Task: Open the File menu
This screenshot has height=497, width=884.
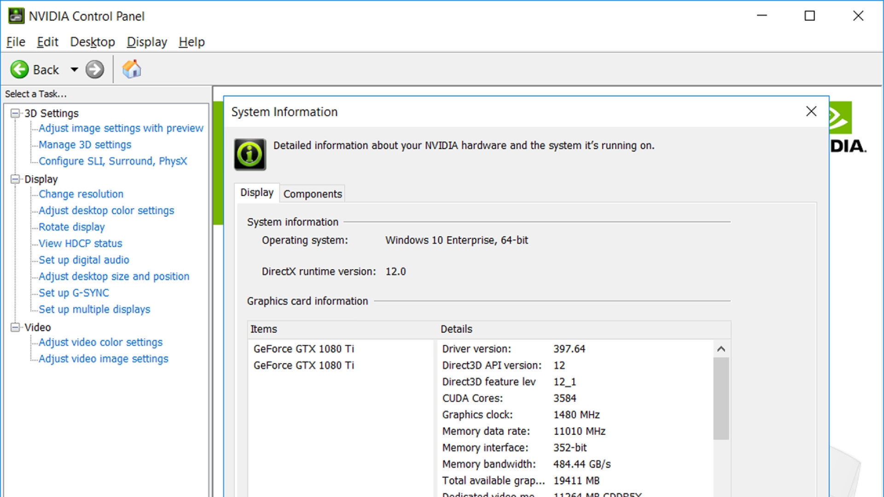Action: (x=16, y=42)
